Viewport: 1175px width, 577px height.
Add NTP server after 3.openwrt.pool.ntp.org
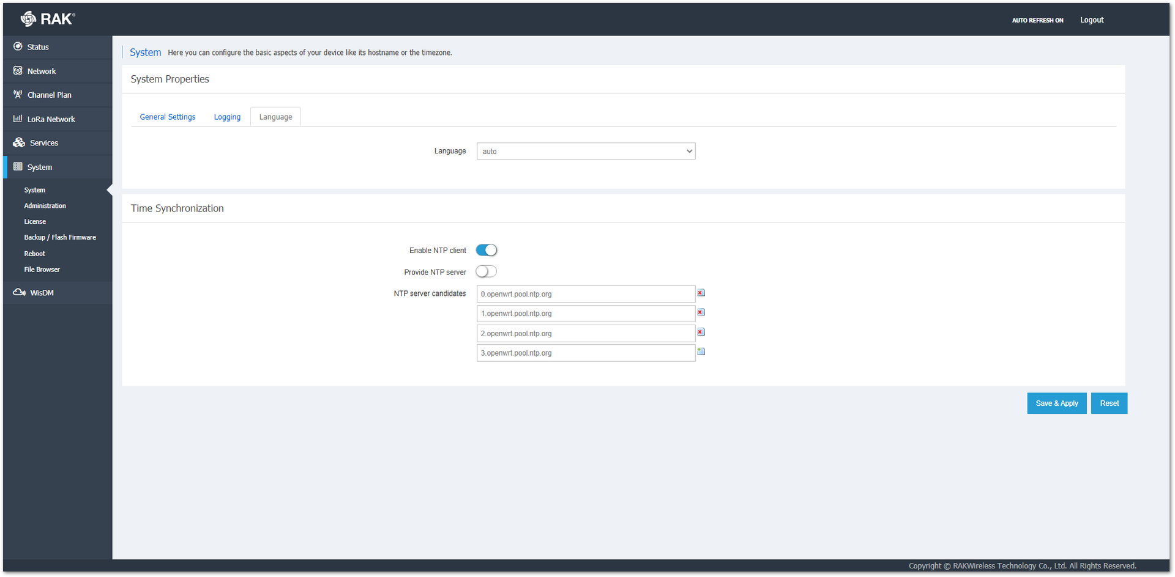(701, 351)
